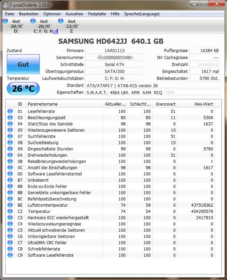Viewport: 227px width, 280px height.
Task: Click the Schnittstelle field Serial ATA
Action: [x=115, y=65]
